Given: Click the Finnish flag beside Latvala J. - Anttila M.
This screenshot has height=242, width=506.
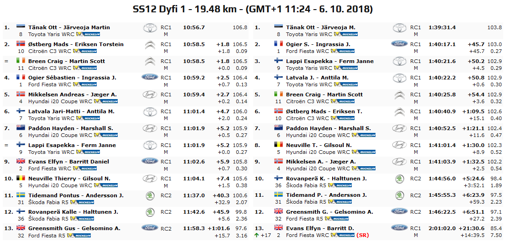Looking at the screenshot, I should point(278,78).
